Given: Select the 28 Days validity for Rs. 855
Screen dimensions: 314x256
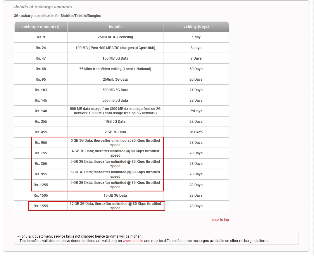Looking at the screenshot, I should 196,164.
